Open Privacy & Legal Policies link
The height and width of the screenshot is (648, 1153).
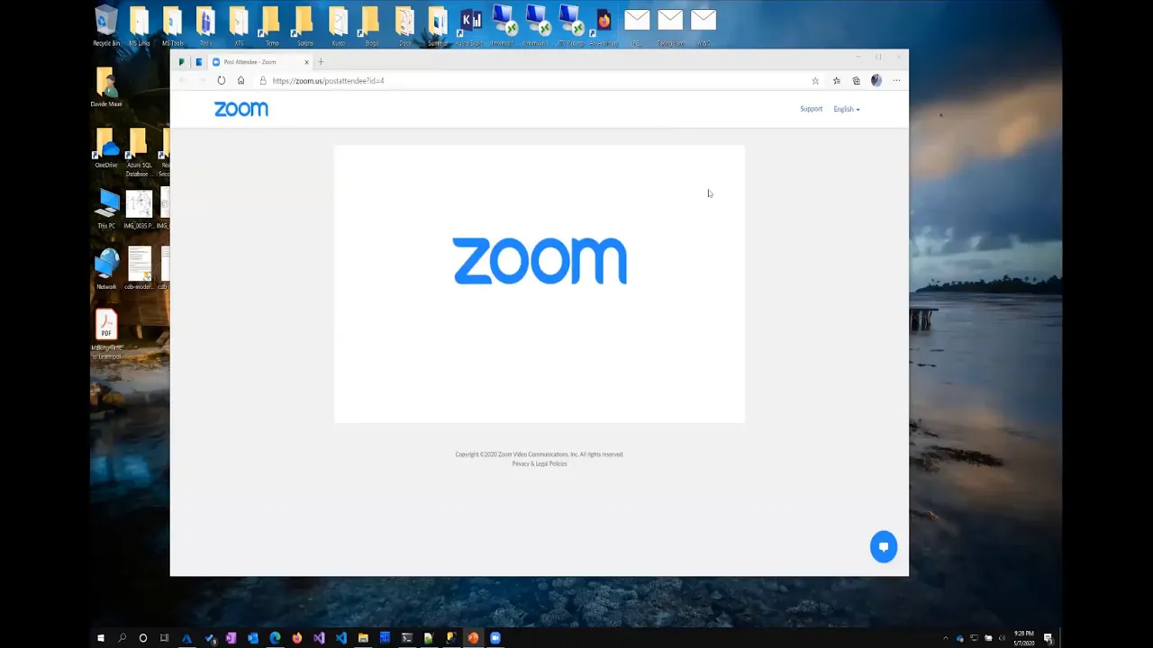tap(539, 463)
